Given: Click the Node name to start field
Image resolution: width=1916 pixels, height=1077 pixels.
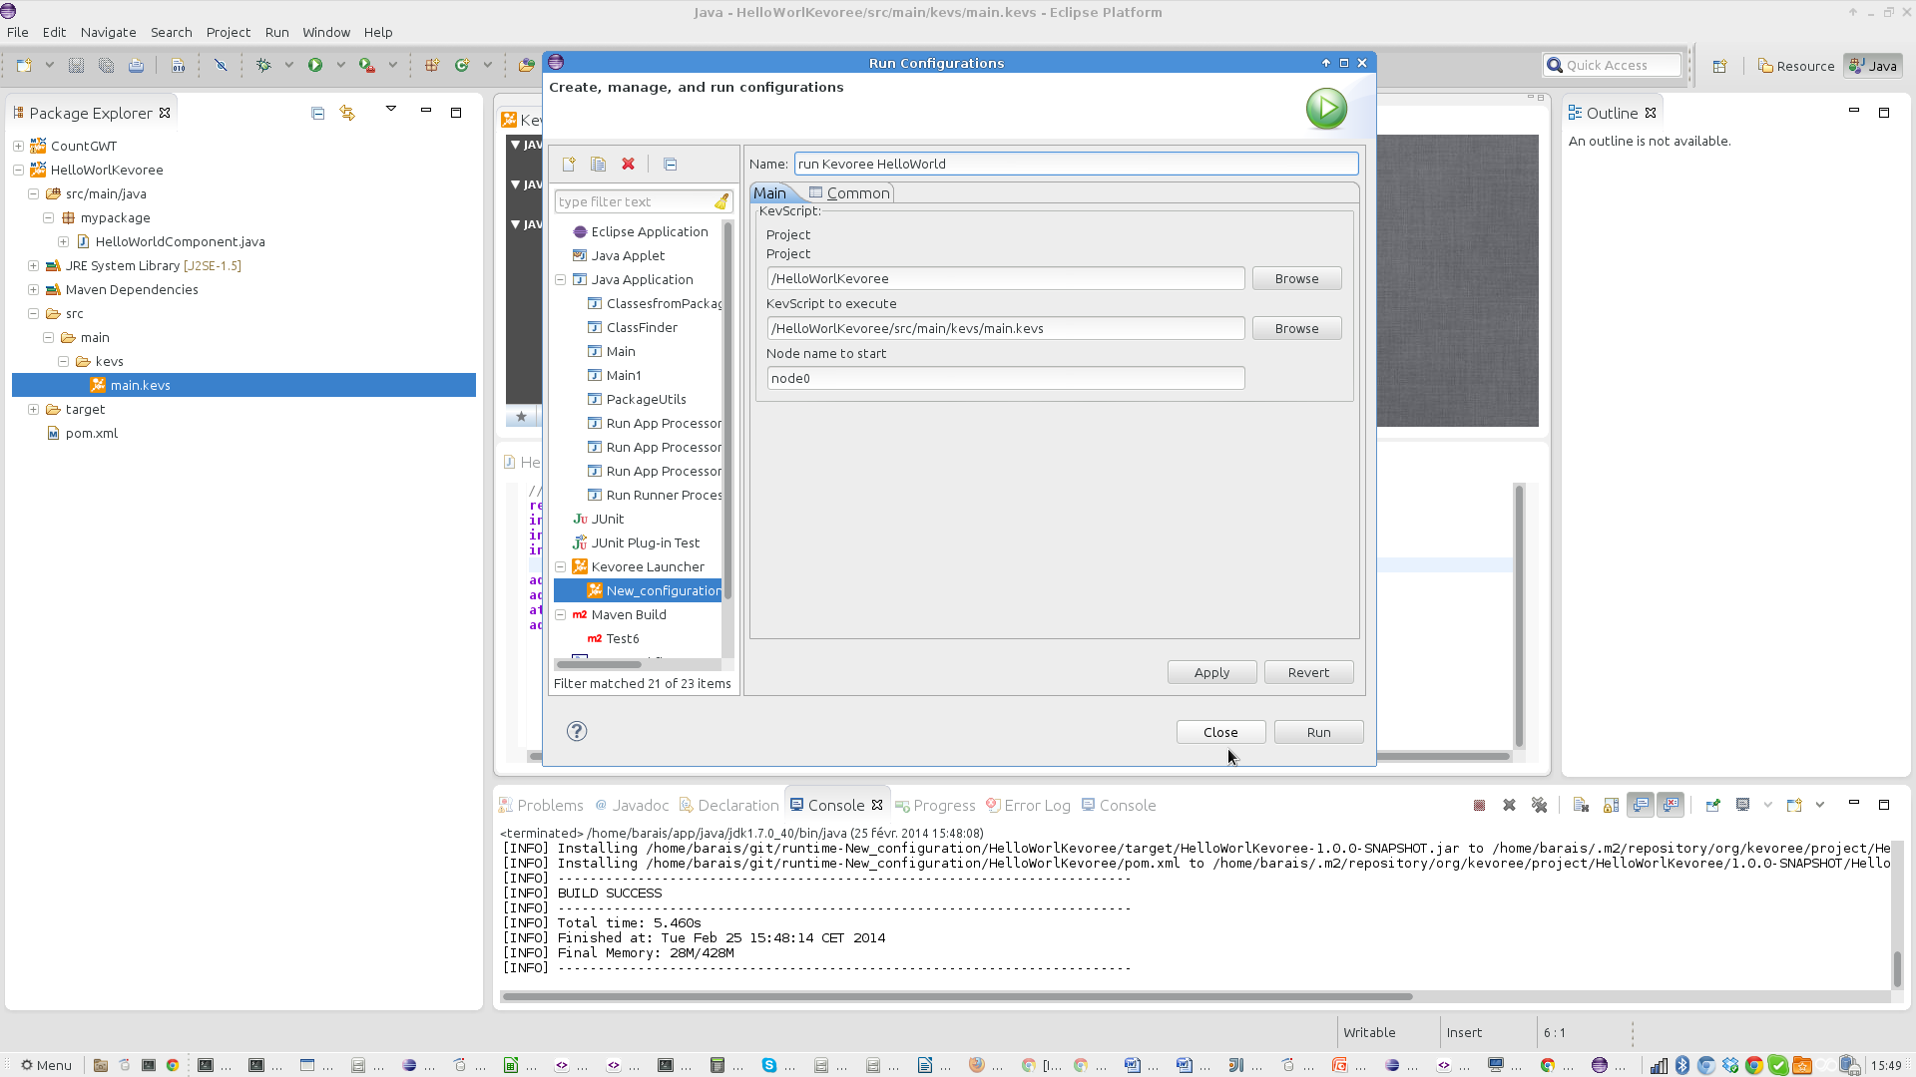Looking at the screenshot, I should [x=1006, y=379].
